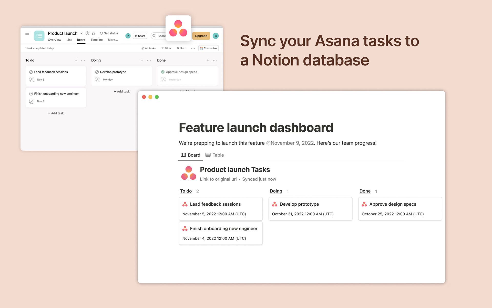Open the Asana sidebar hamburger menu

(x=27, y=33)
